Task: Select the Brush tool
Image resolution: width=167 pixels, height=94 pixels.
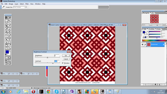Action: coord(9,29)
